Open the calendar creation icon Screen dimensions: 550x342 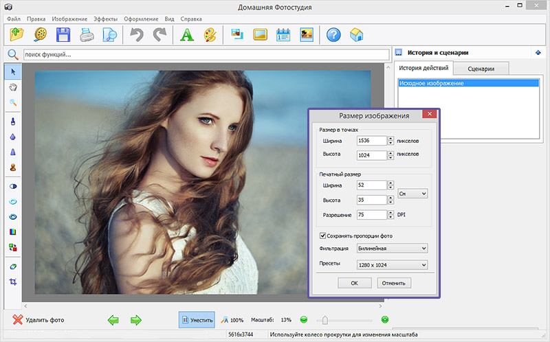[283, 34]
